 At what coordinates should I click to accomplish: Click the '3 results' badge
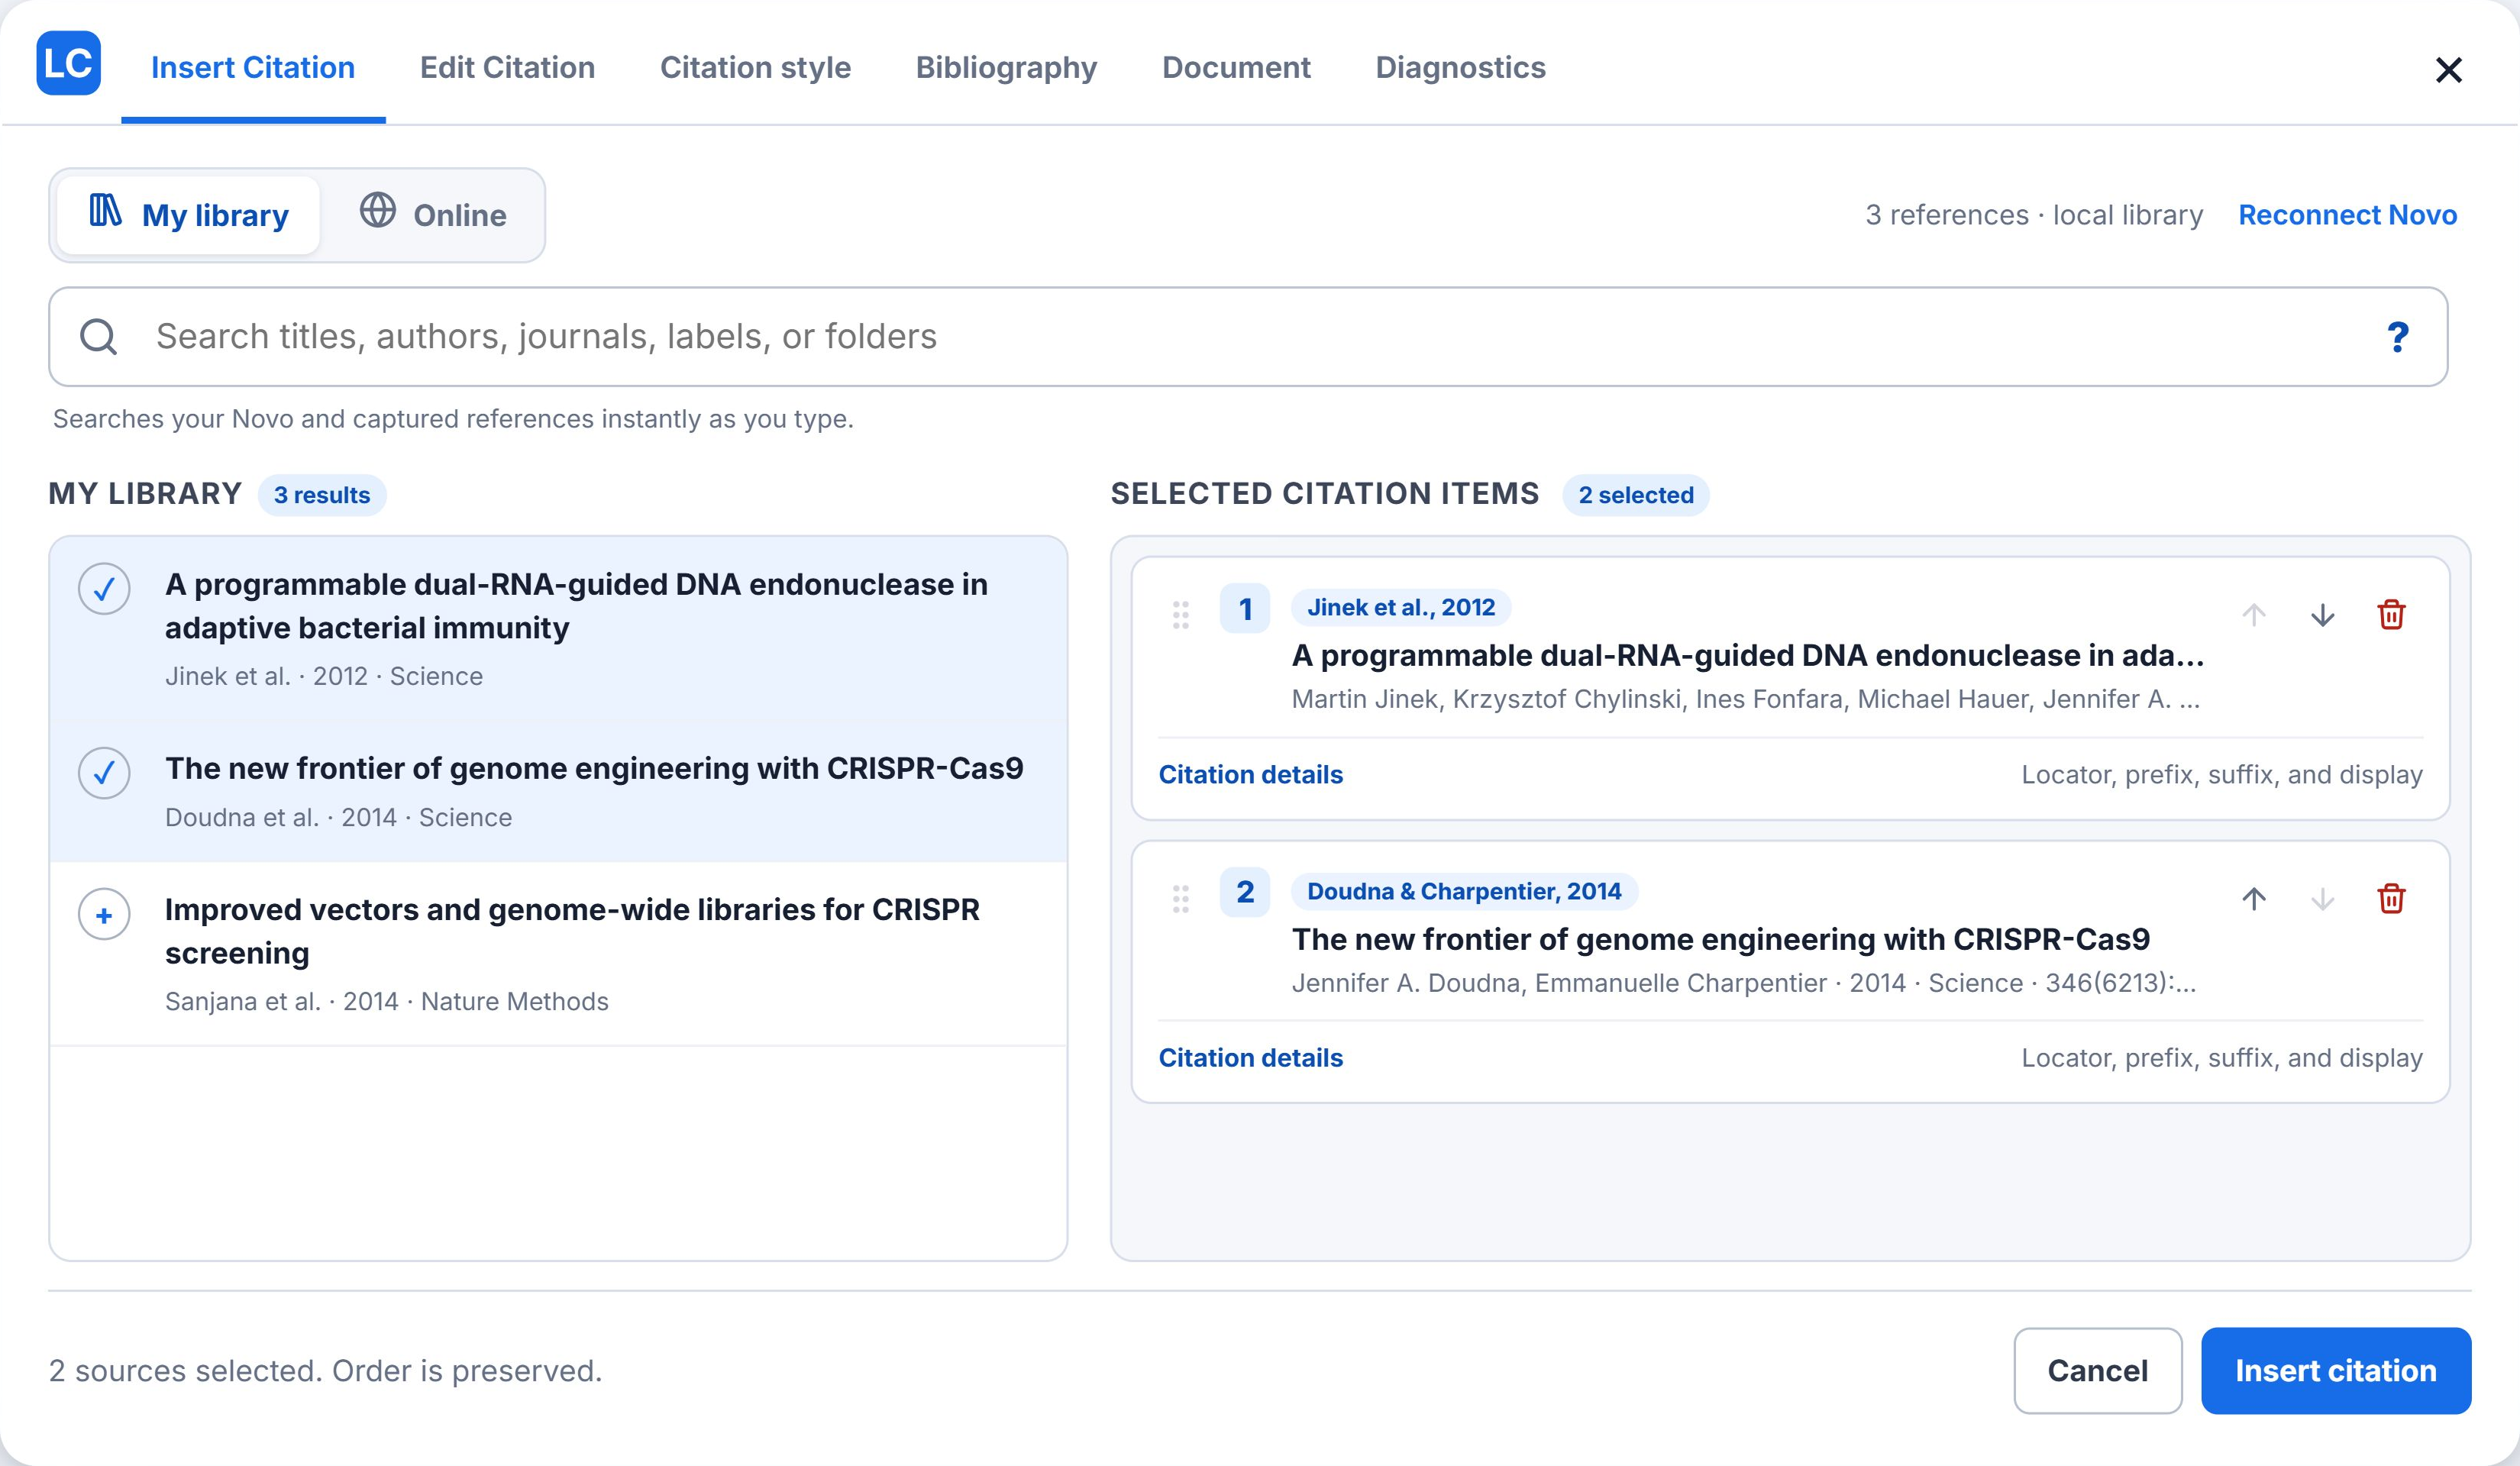322,495
